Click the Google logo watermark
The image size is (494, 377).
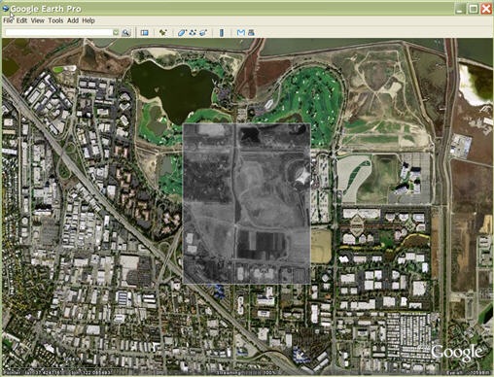pyautogui.click(x=456, y=353)
